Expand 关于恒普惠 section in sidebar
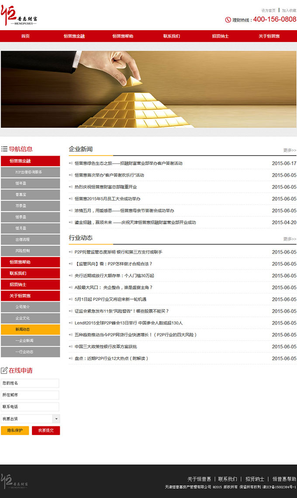Screen dimensions: 297x498 click(30, 296)
